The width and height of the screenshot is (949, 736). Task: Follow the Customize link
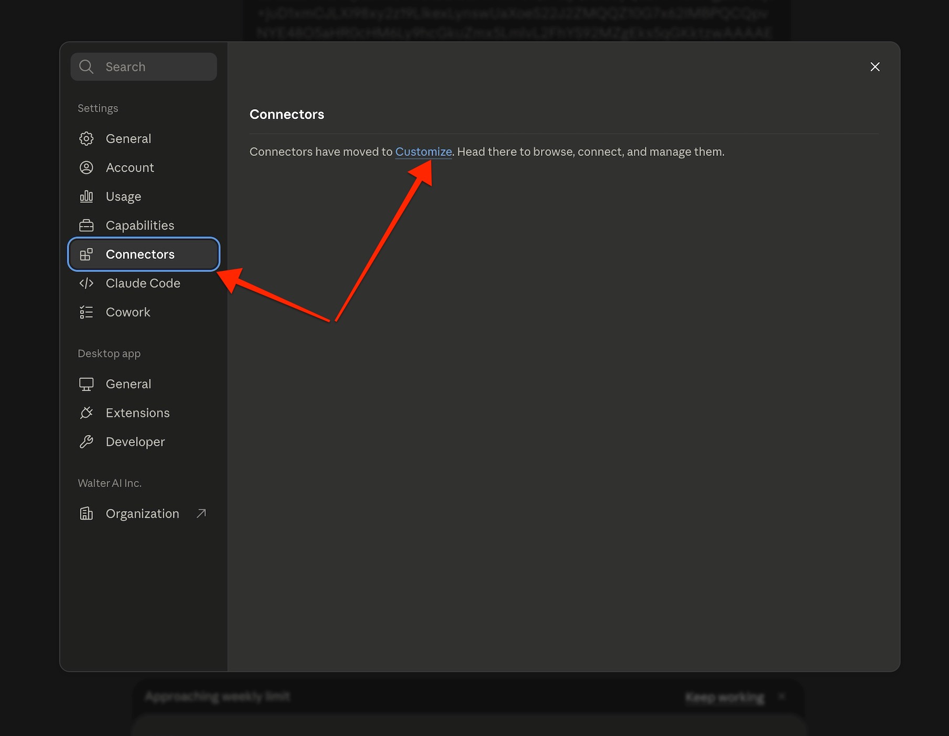[x=423, y=152]
